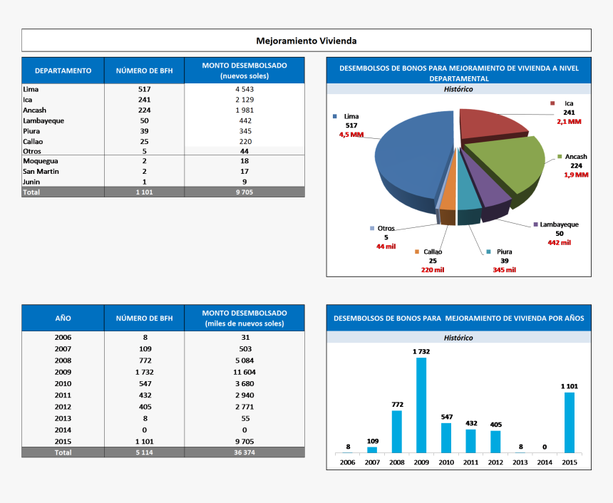
Task: Click the '2013' year cell in table
Action: 63,418
